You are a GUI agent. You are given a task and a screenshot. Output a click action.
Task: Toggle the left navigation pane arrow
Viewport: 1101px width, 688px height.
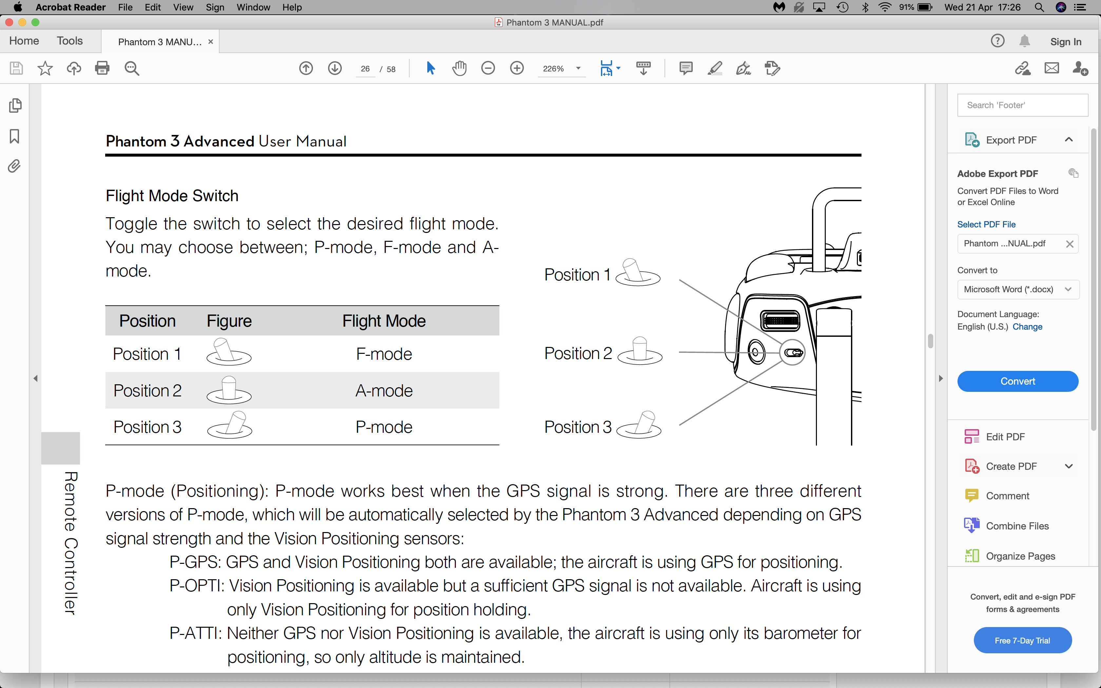coord(35,378)
